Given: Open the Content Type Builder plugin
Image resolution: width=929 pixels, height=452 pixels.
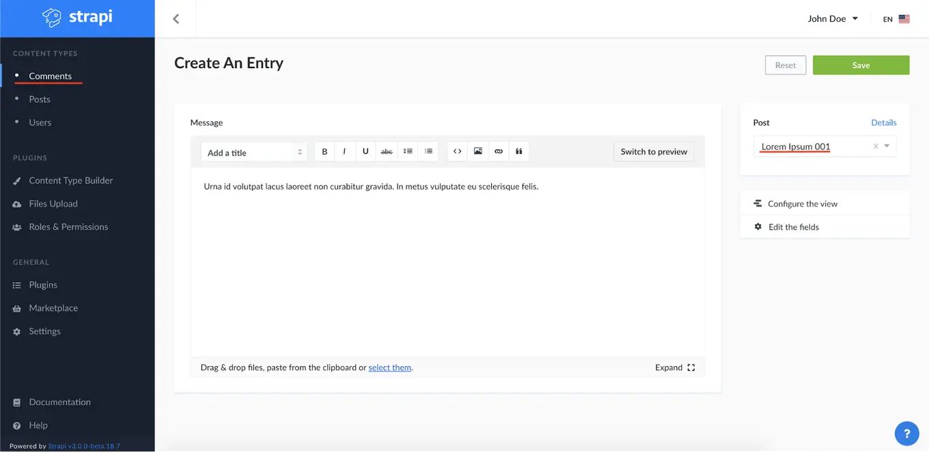Looking at the screenshot, I should point(70,180).
